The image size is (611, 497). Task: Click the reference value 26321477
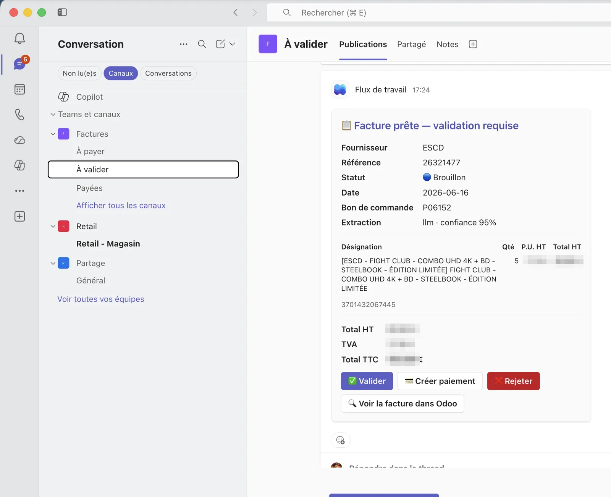(x=441, y=162)
